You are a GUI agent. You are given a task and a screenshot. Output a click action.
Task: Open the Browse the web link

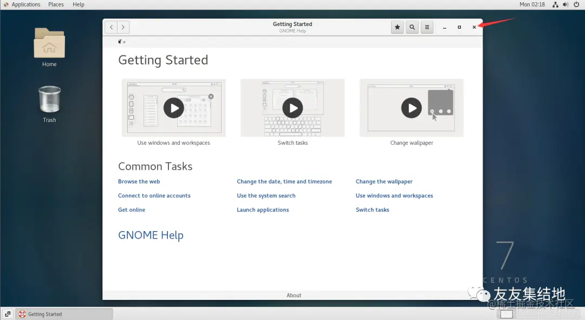click(x=139, y=182)
